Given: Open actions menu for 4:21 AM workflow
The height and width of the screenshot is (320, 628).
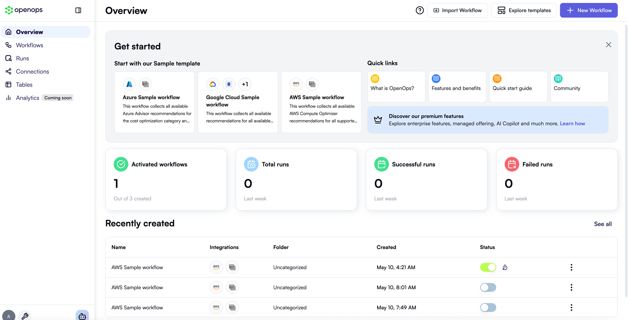Looking at the screenshot, I should point(571,267).
